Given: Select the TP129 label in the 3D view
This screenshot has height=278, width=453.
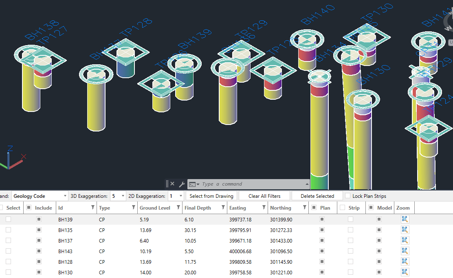Looking at the screenshot, I should [x=251, y=29].
